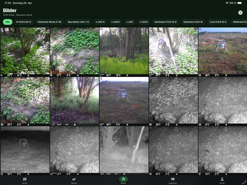This screenshot has width=247, height=185.
Task: Open the feeder photo showing 48°F 9°C
Action: click(x=223, y=52)
